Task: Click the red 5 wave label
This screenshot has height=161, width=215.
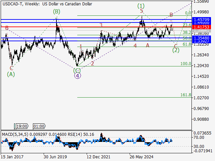Action: pos(142,11)
